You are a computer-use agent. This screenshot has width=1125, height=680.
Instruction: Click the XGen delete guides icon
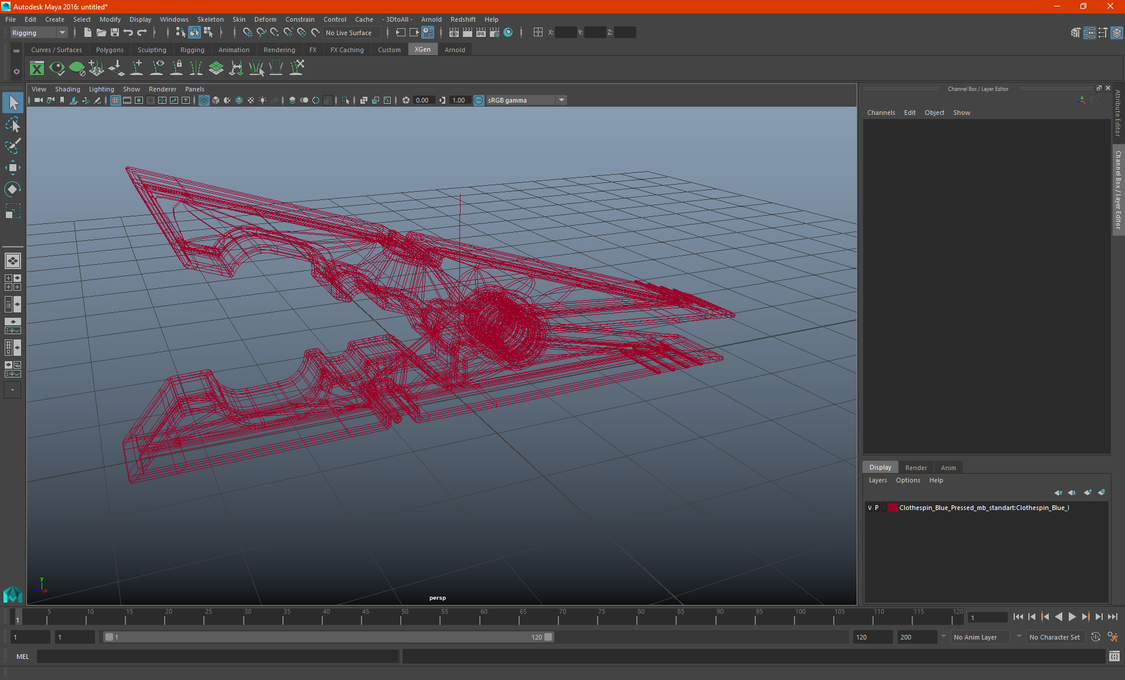click(x=296, y=68)
